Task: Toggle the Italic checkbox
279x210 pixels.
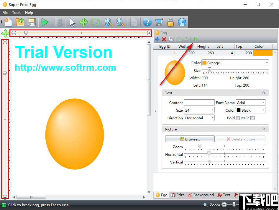Action: [252, 118]
